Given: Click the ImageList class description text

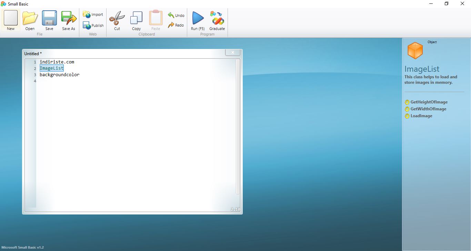Looking at the screenshot, I should tap(431, 80).
